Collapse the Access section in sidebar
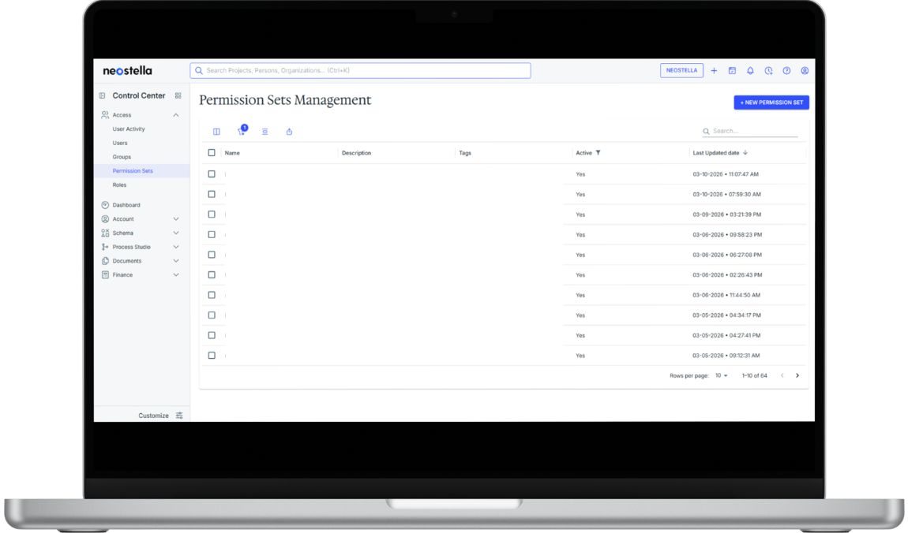 point(176,115)
